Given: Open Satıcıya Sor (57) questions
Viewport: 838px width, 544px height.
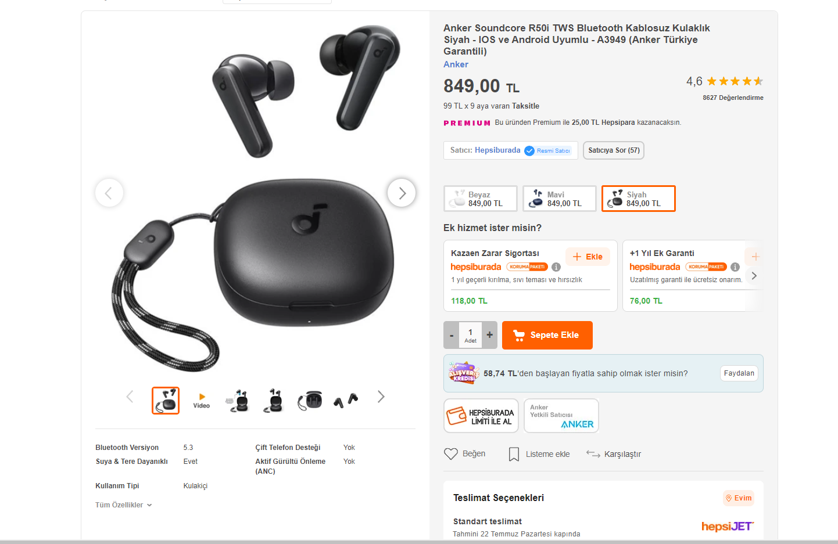Looking at the screenshot, I should (613, 150).
